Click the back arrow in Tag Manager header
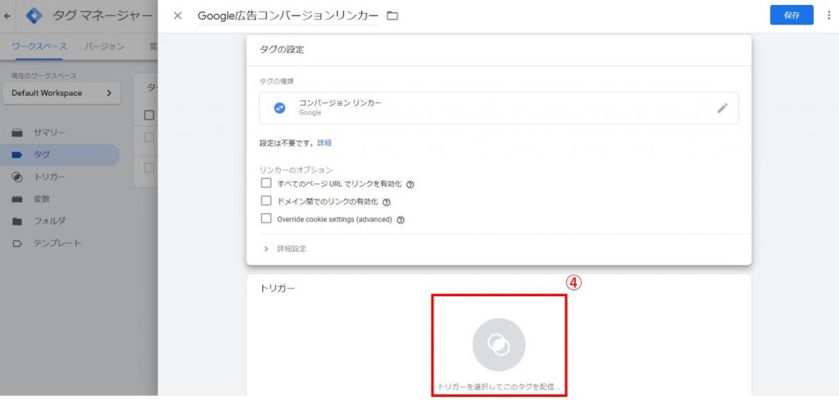 pos(7,16)
